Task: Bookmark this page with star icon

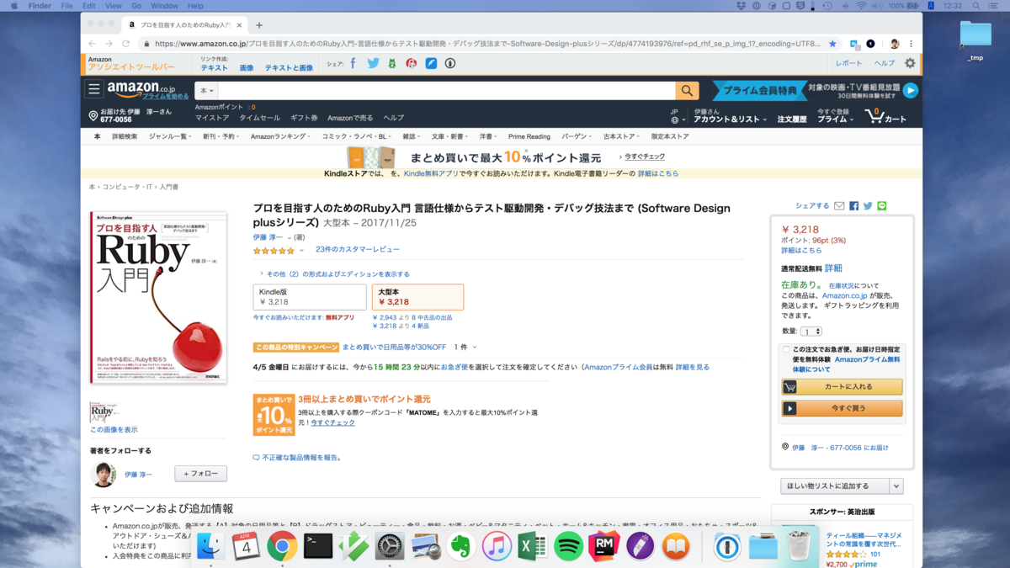Action: (x=832, y=44)
